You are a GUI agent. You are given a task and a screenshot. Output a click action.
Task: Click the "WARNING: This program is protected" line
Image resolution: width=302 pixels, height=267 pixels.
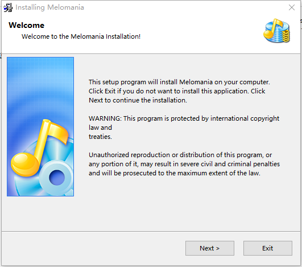click(184, 118)
